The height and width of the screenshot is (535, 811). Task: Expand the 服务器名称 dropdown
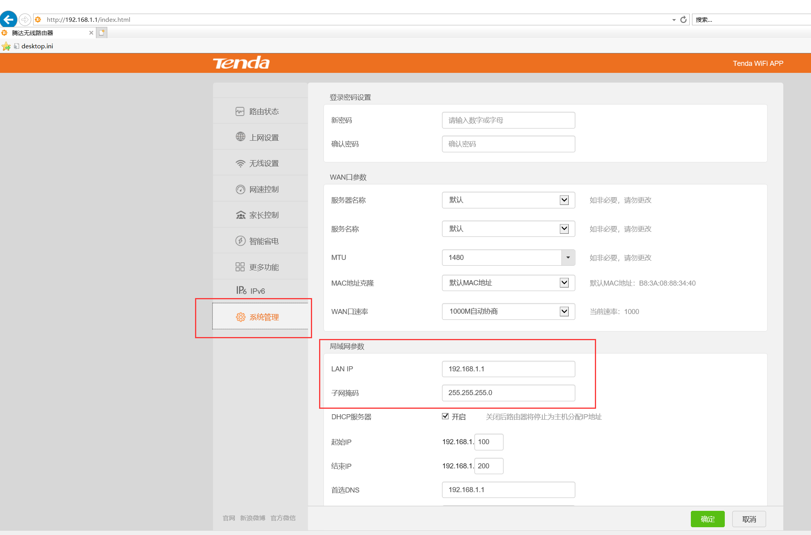pyautogui.click(x=564, y=200)
